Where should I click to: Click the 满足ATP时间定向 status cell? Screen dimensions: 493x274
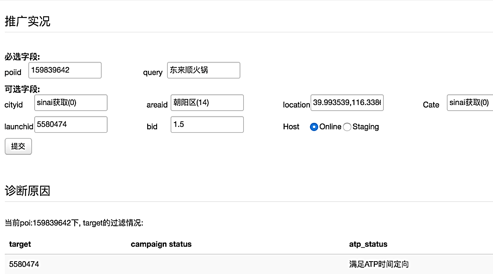click(379, 264)
